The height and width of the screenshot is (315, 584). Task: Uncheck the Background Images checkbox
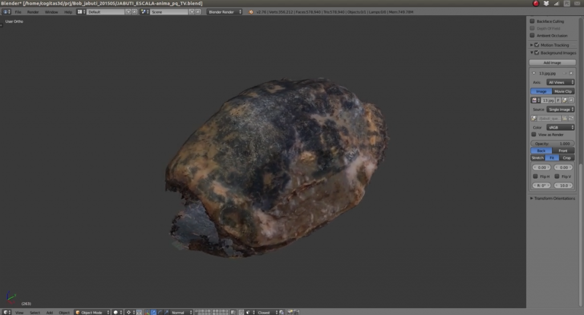coord(537,52)
